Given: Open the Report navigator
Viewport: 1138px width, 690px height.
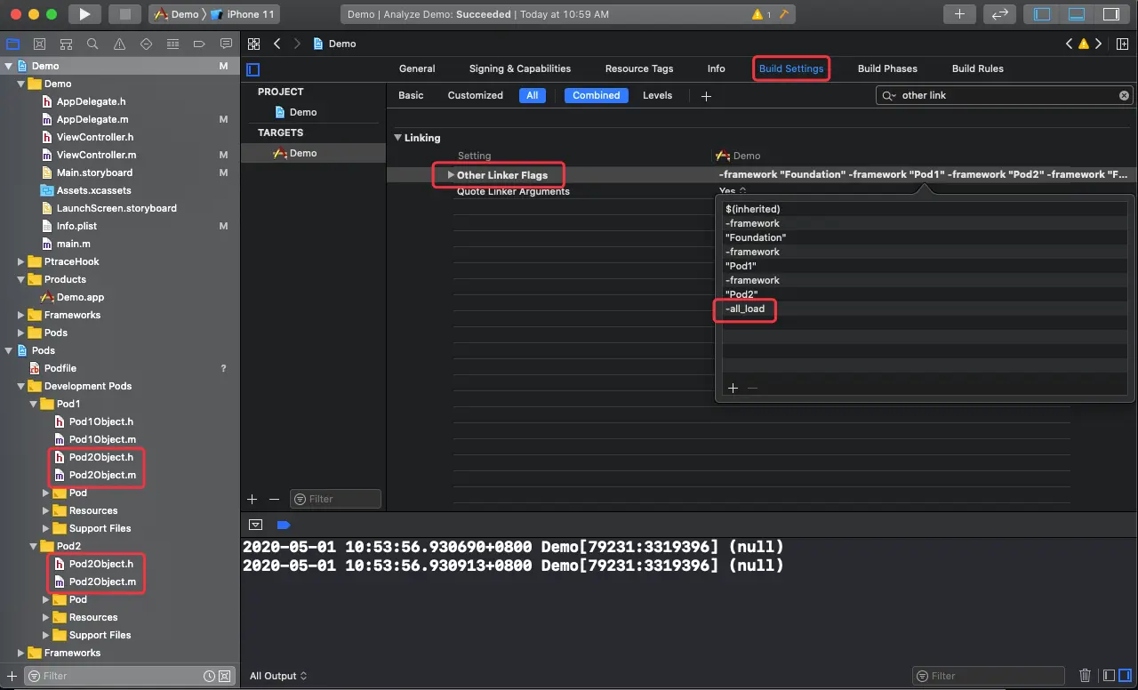Looking at the screenshot, I should pyautogui.click(x=226, y=44).
